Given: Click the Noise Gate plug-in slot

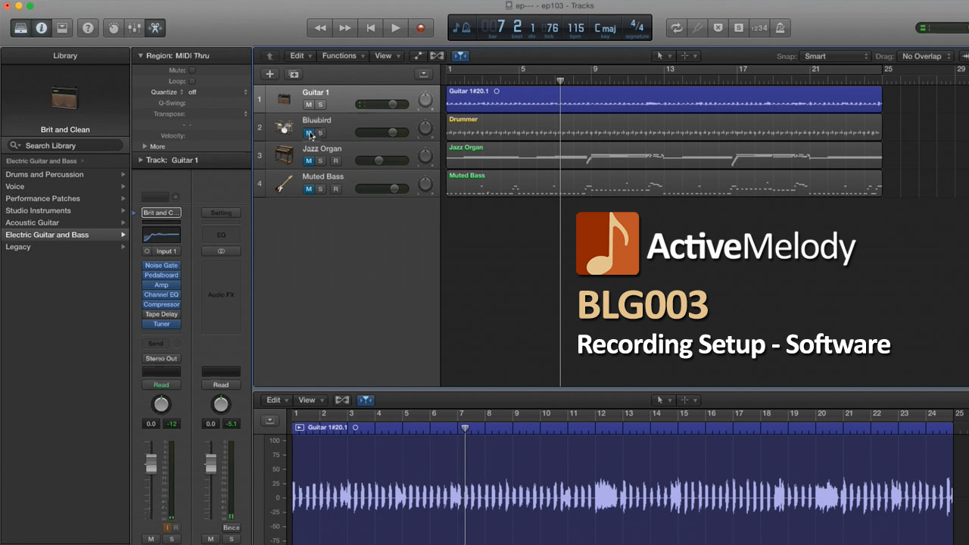Looking at the screenshot, I should [x=161, y=266].
